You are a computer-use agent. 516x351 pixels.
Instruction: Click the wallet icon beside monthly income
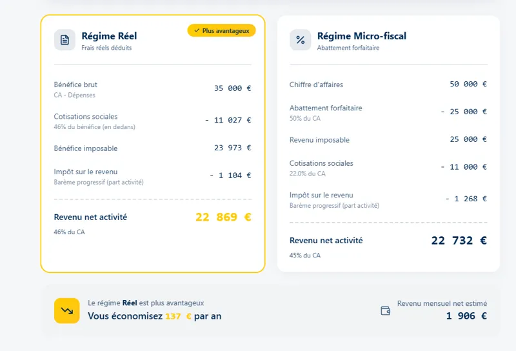click(386, 310)
